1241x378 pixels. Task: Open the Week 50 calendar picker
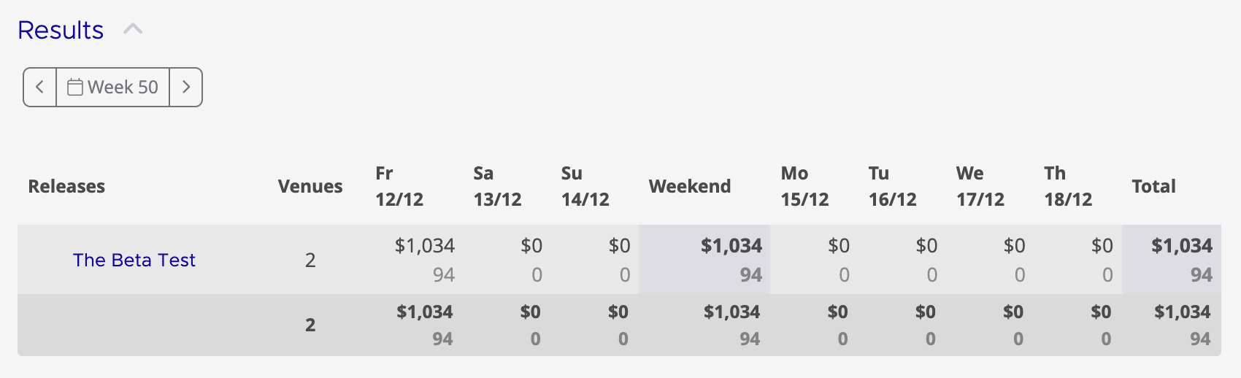[x=113, y=88]
